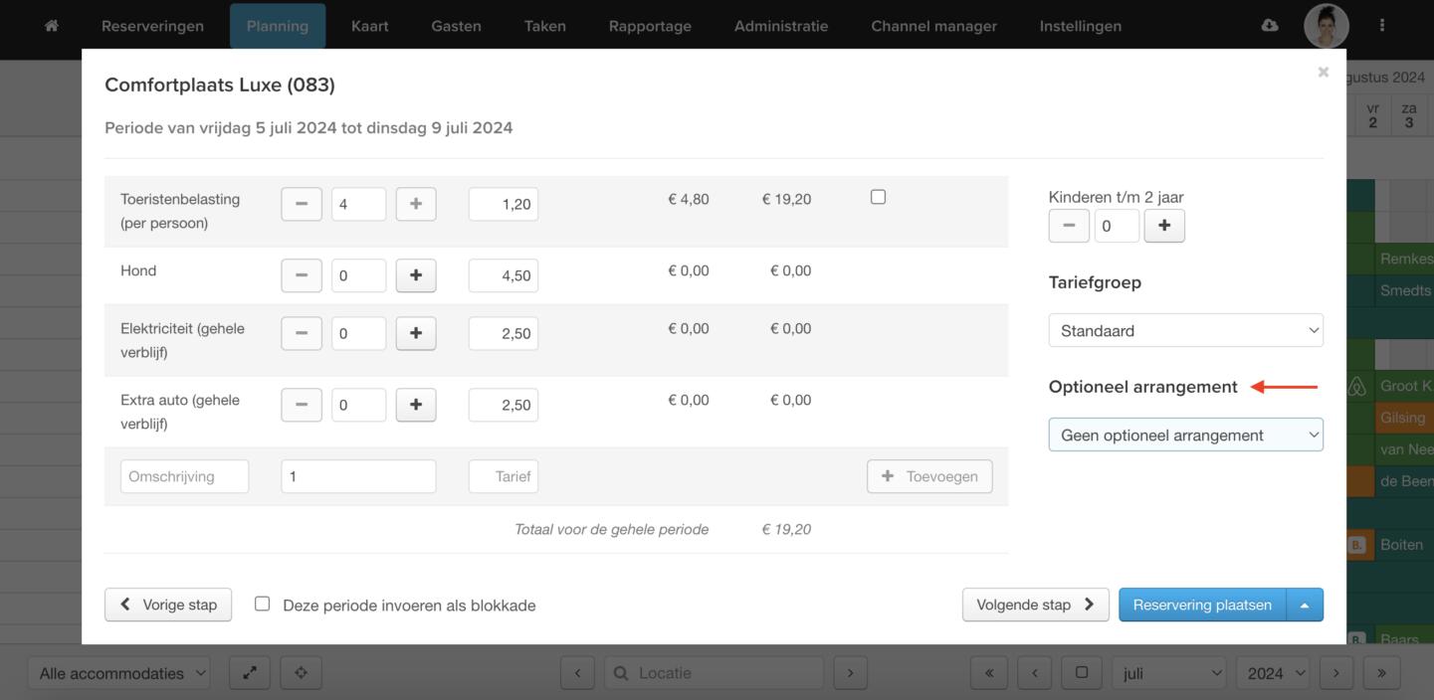Viewport: 1434px width, 700px height.
Task: Click the home icon in navbar
Action: pyautogui.click(x=51, y=26)
